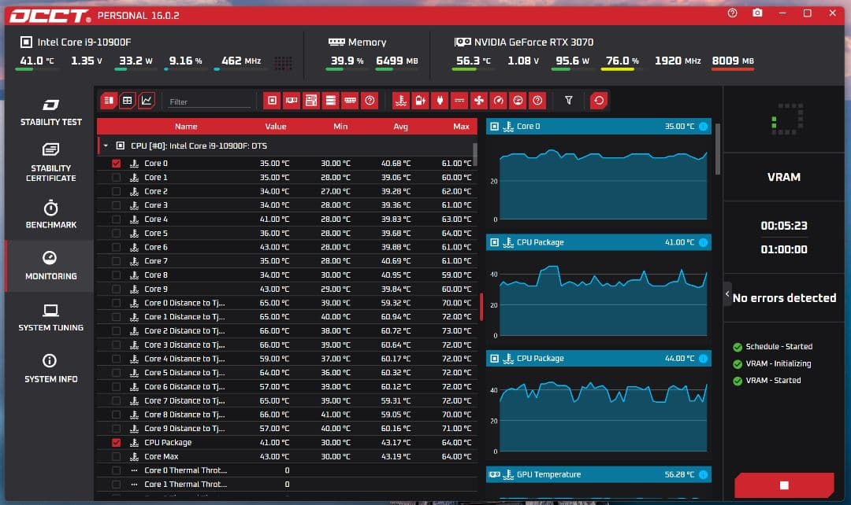Take a screenshot with the camera icon
Screen dimensions: 851x505
click(x=757, y=13)
